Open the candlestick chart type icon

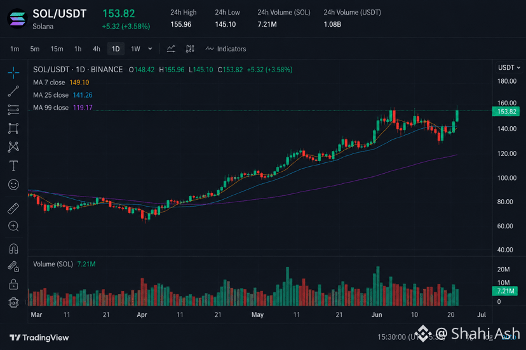[x=190, y=49]
